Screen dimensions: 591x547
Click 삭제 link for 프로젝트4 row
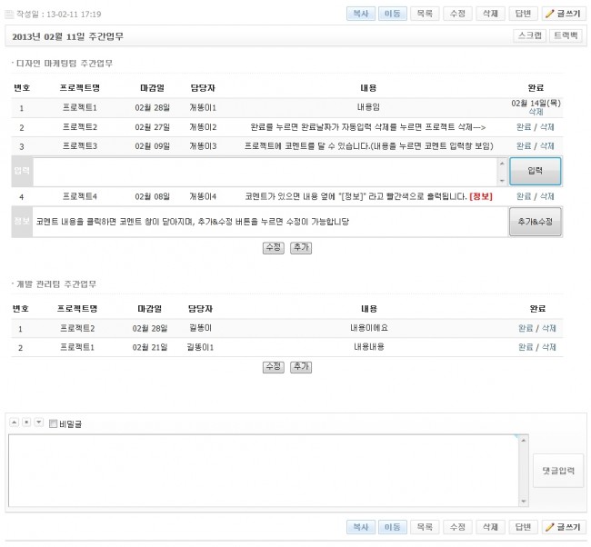[546, 195]
